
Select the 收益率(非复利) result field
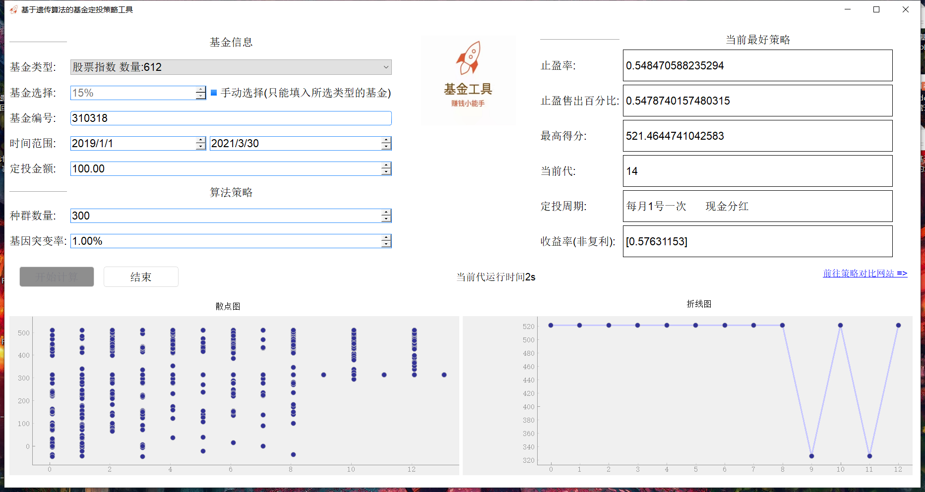pyautogui.click(x=757, y=241)
